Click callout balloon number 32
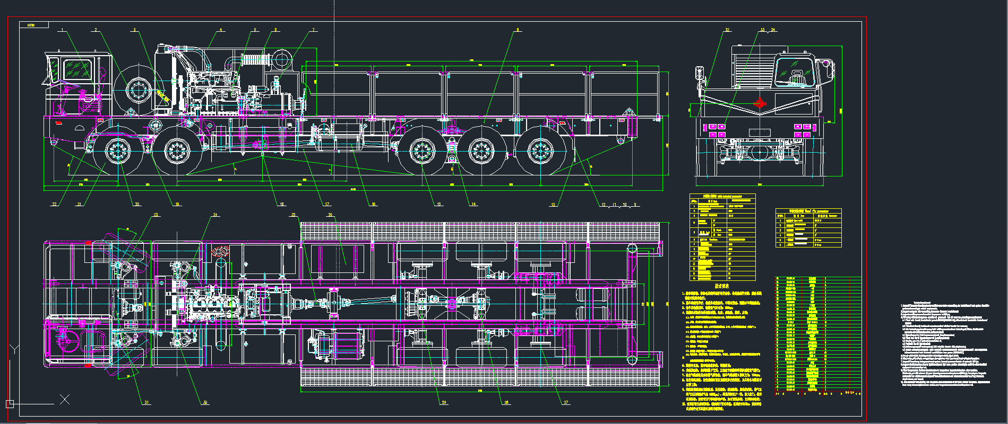This screenshot has width=1008, height=424. pos(727,30)
